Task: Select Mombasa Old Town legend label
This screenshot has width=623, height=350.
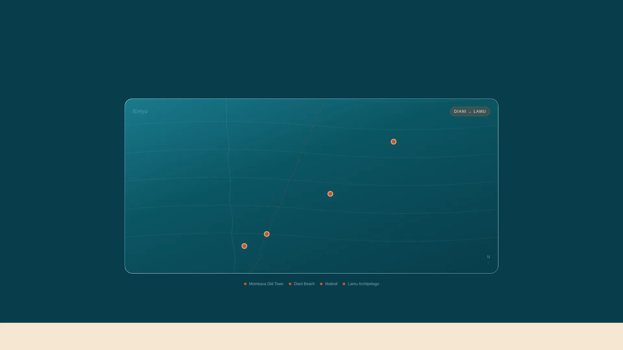Action: (x=266, y=284)
